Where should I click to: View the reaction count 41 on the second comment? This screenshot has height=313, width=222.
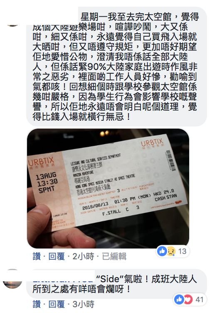pos(200,299)
